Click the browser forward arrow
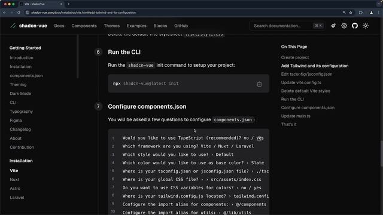The height and width of the screenshot is (215, 383). click(11, 13)
